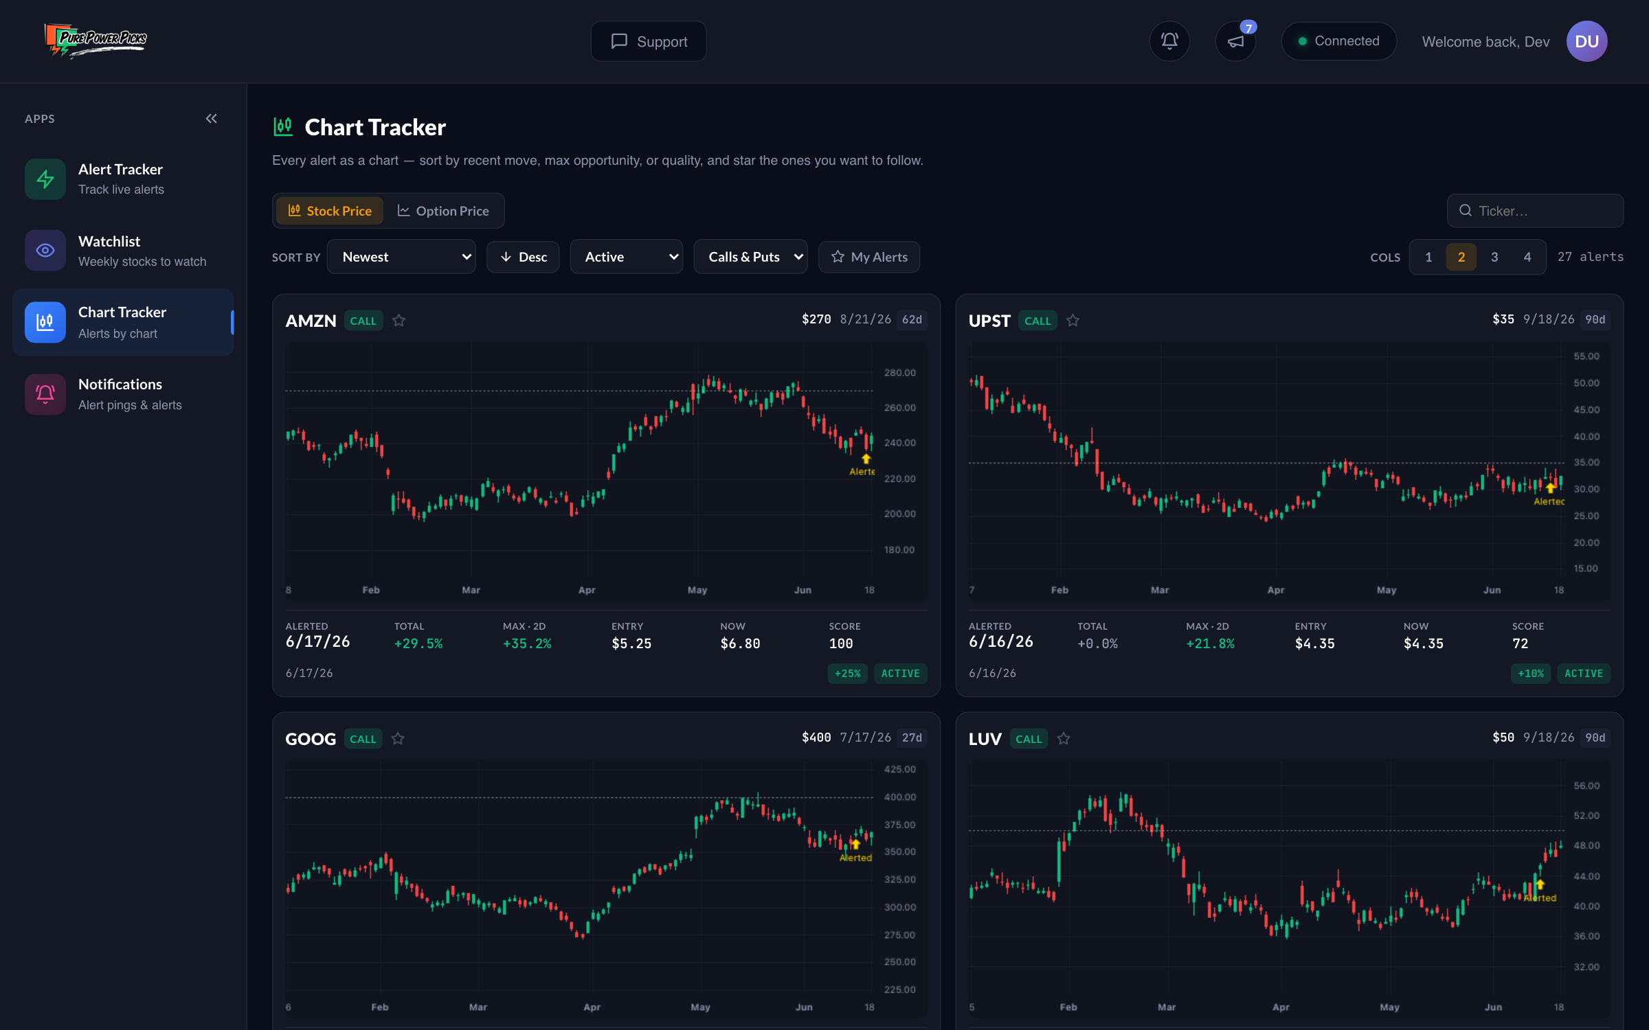Click the Chart Tracker heading icon
The image size is (1649, 1030).
point(283,126)
